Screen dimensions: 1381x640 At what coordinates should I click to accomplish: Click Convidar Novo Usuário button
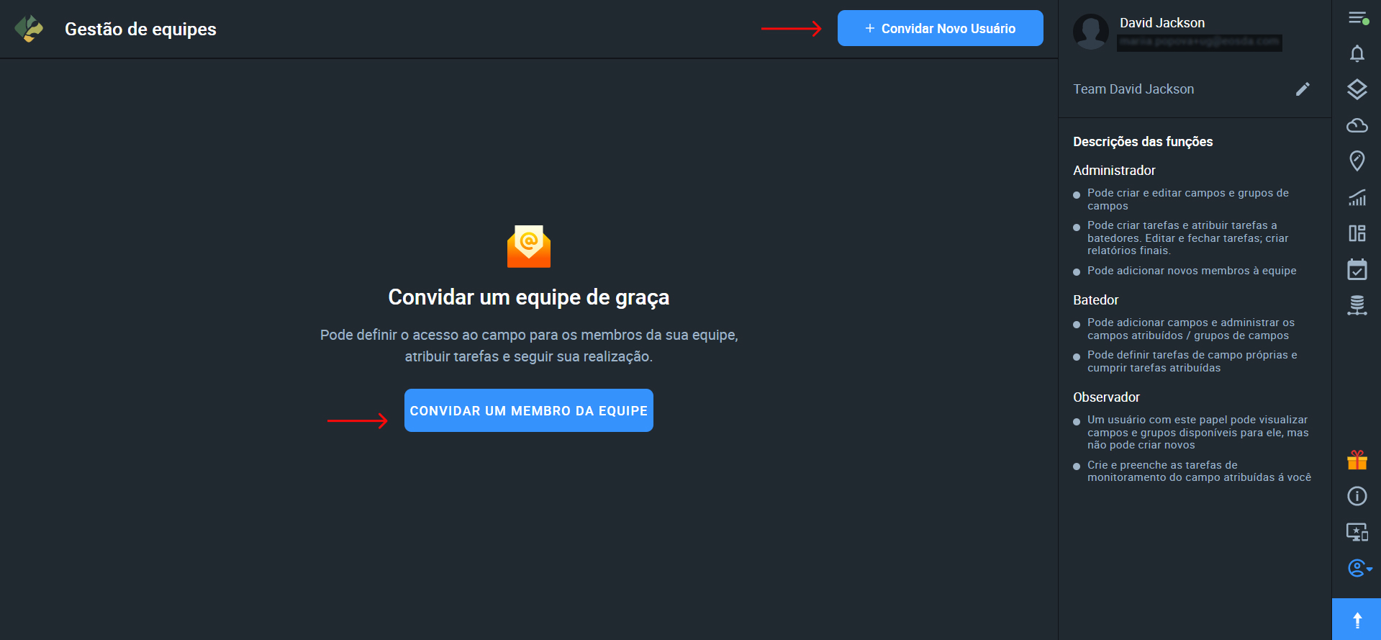click(940, 29)
